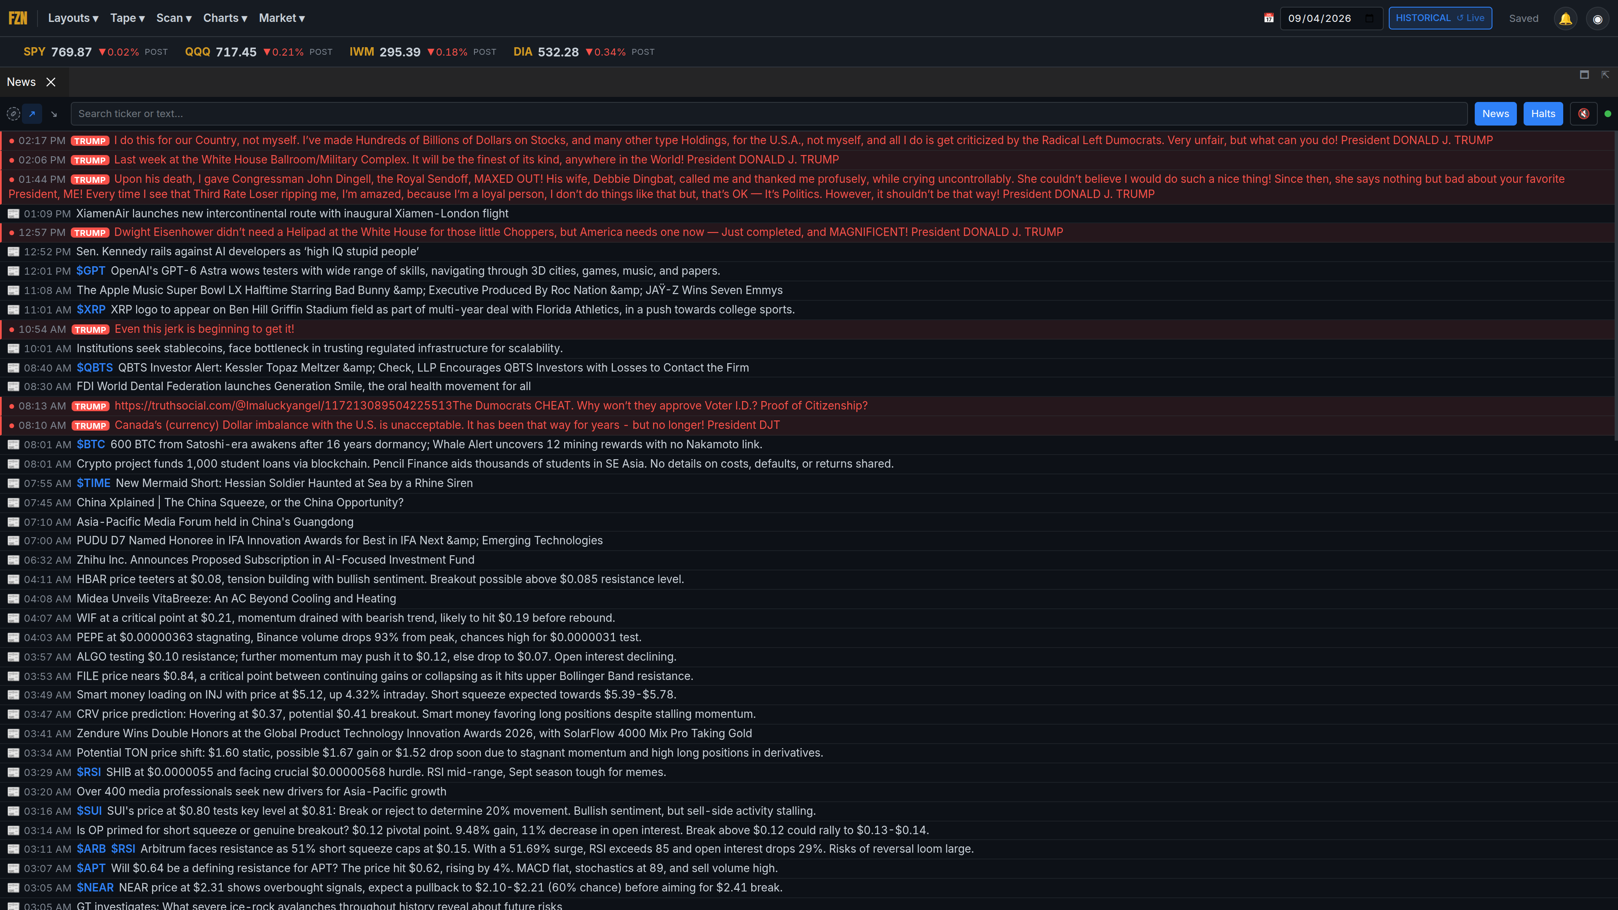Focus the Search ticker or text field

click(x=769, y=114)
